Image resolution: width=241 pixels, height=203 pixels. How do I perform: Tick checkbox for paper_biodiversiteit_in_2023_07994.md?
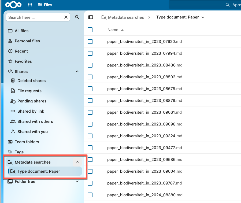click(x=90, y=53)
